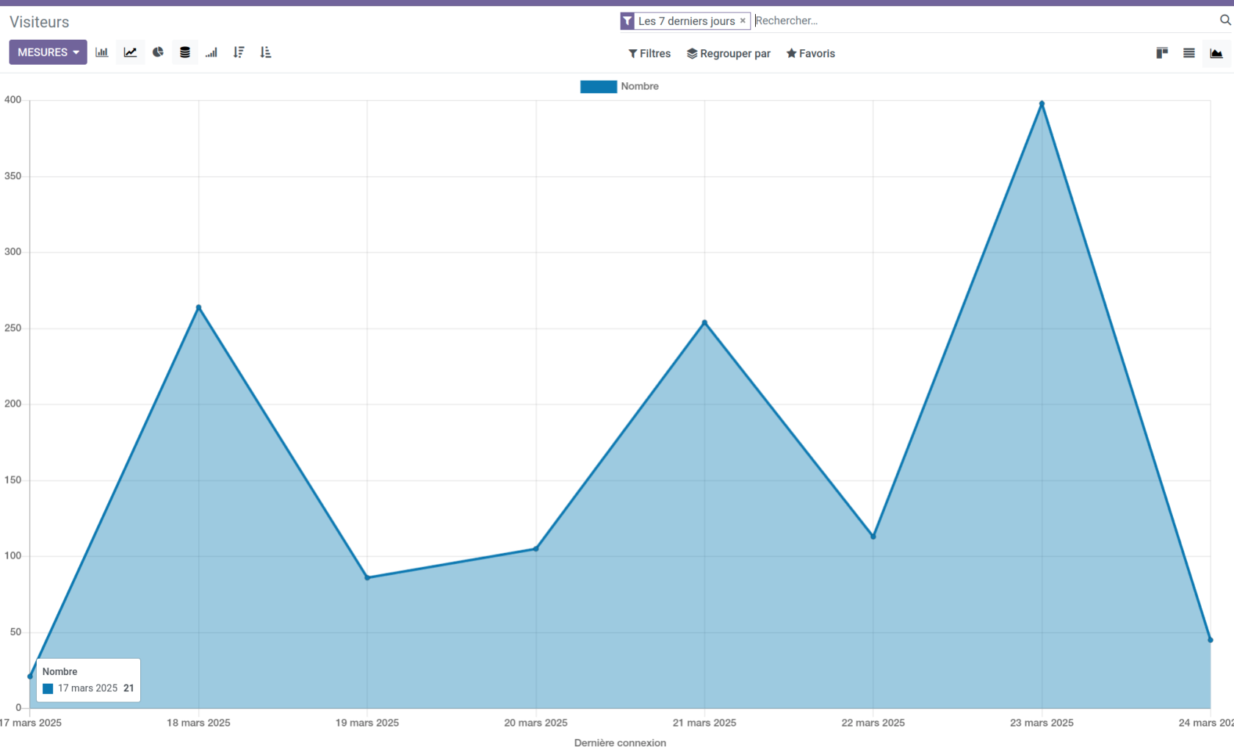Switch to pie chart mode
Screen dimensions: 1234x747
pos(158,52)
